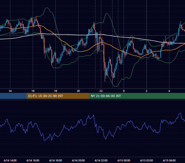Click the 4/15 02:00 date label
This screenshot has width=185, height=163.
146,160
